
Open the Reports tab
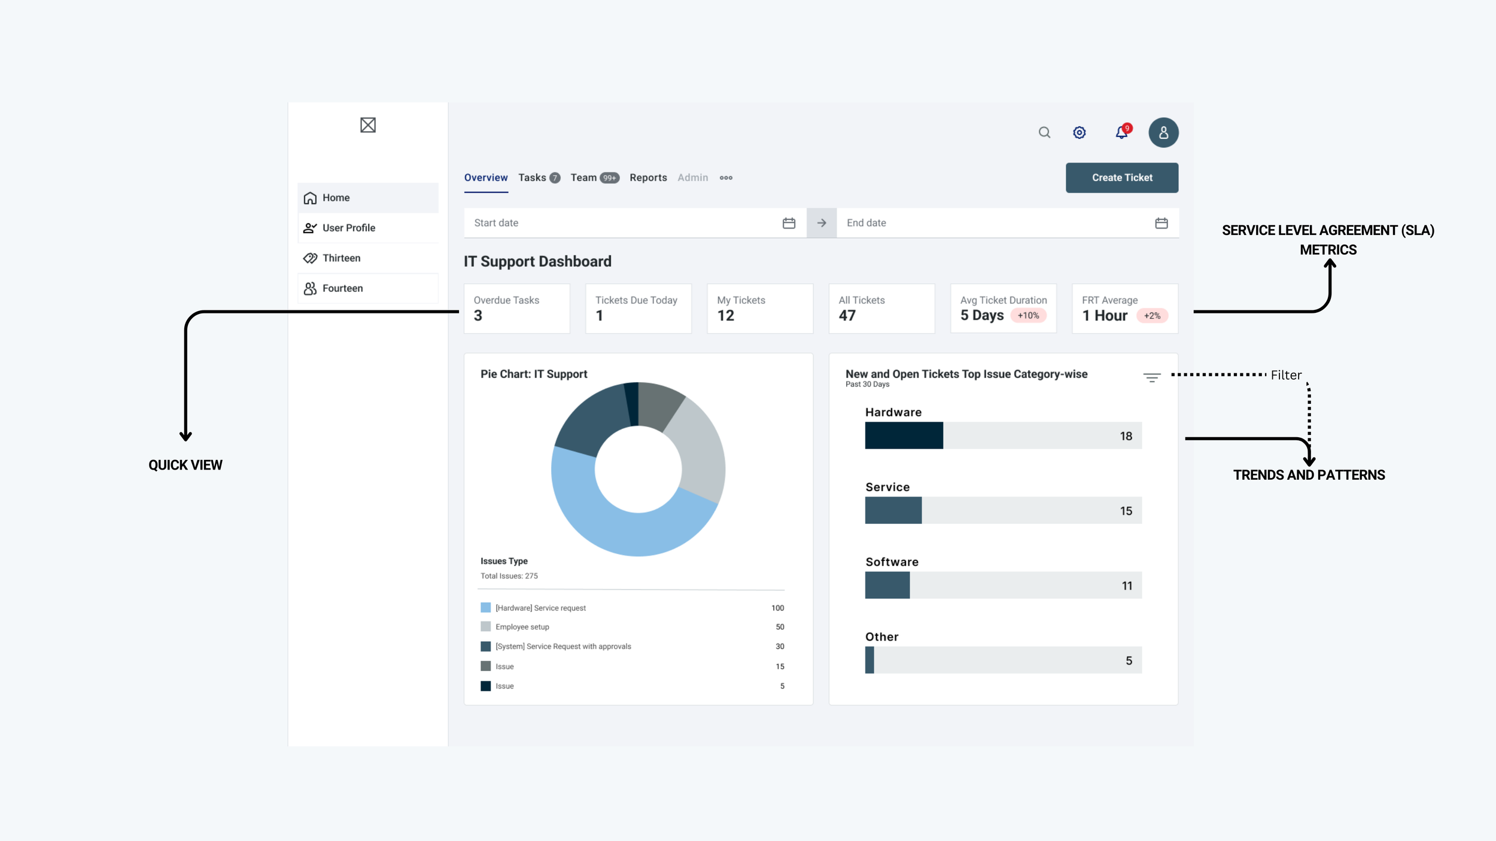(648, 178)
